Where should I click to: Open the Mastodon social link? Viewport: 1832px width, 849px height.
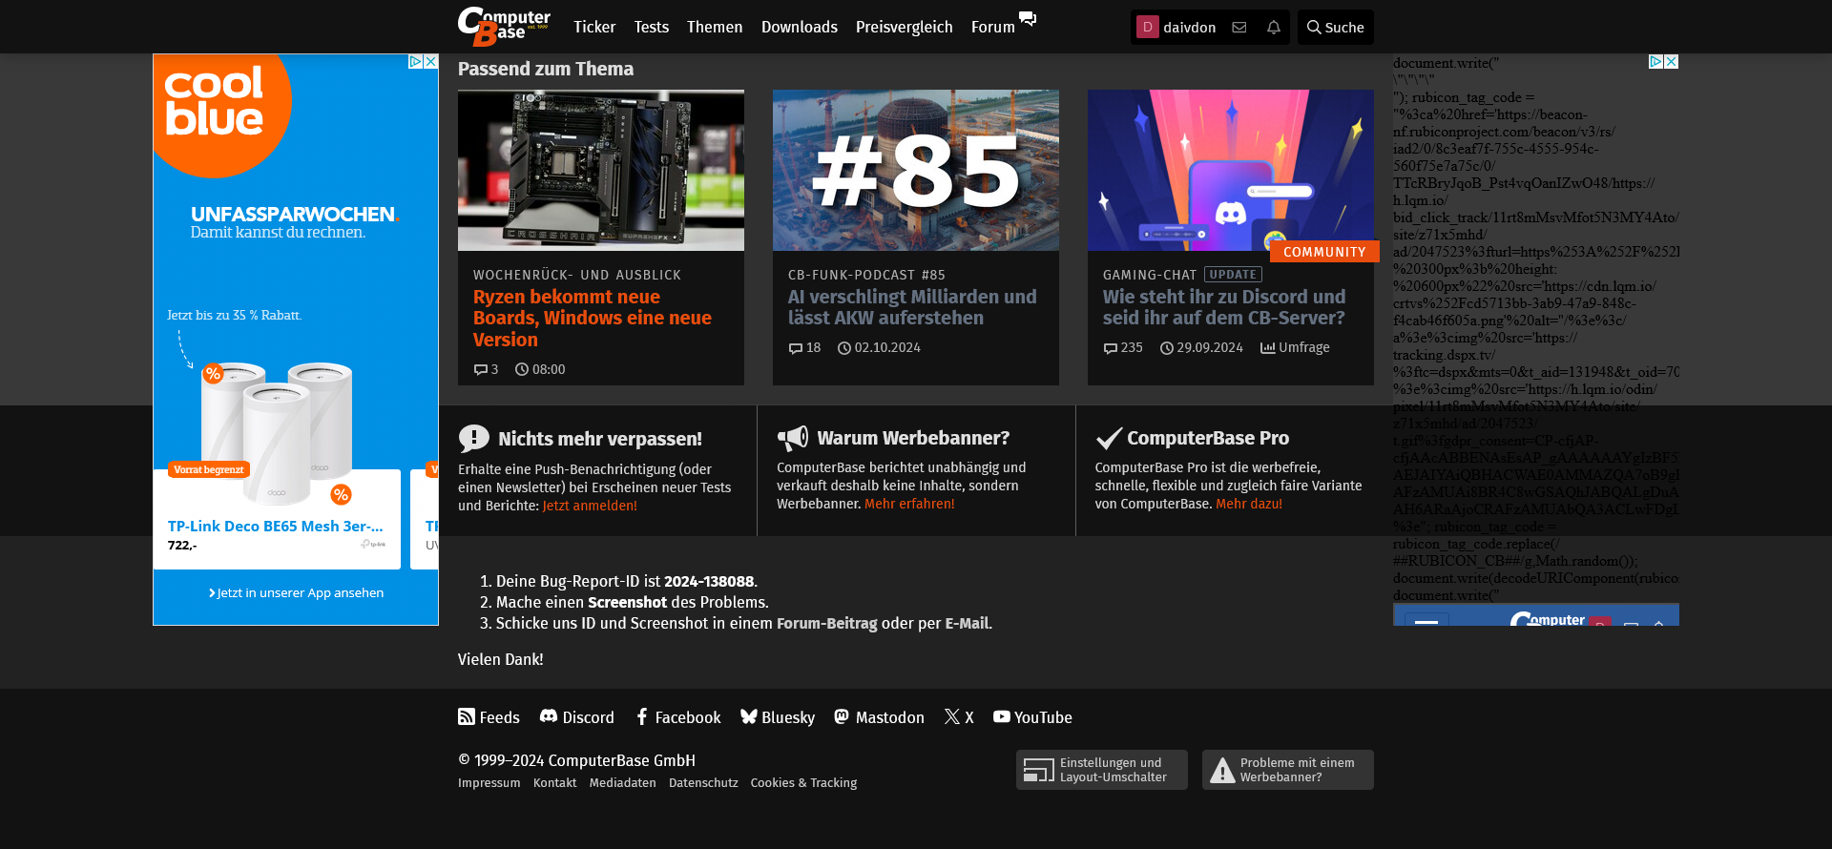tap(879, 717)
